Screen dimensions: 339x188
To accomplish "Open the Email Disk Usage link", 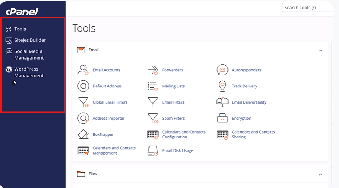I will coord(178,150).
